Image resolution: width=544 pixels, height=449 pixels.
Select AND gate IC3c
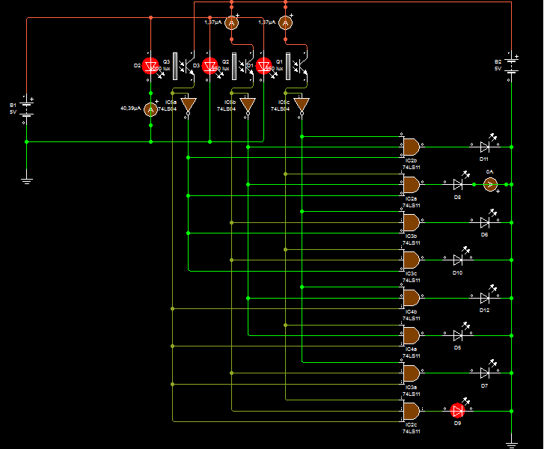tap(412, 260)
